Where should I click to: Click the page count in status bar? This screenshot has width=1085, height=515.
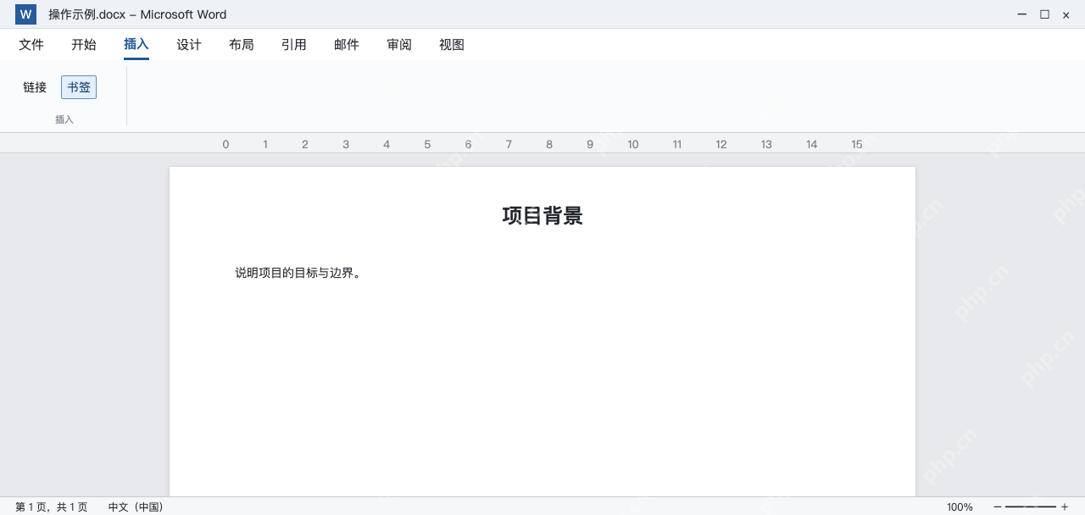click(52, 507)
